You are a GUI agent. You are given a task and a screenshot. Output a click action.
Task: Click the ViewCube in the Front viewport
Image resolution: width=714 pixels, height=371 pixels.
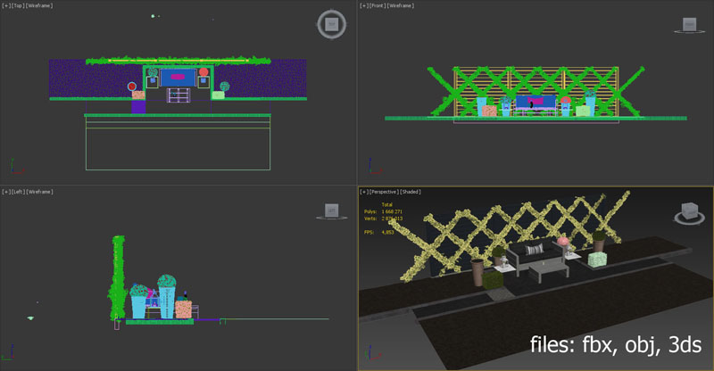point(688,25)
